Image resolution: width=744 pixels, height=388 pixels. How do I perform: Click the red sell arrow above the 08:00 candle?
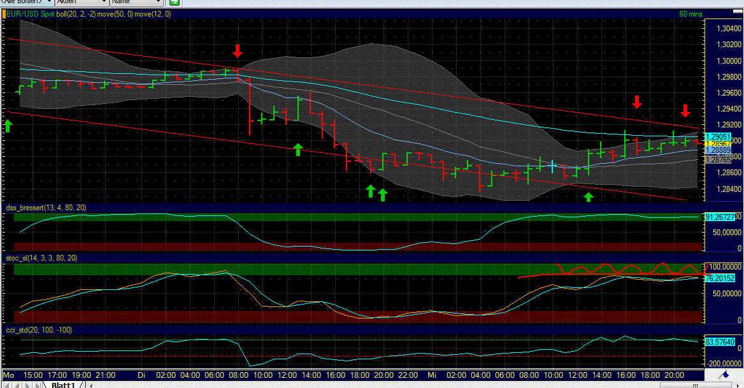pos(238,50)
